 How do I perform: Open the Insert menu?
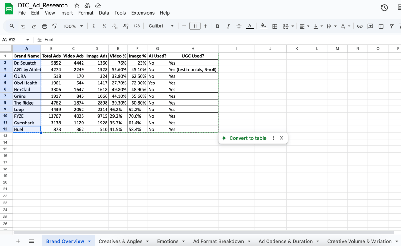[x=66, y=13]
